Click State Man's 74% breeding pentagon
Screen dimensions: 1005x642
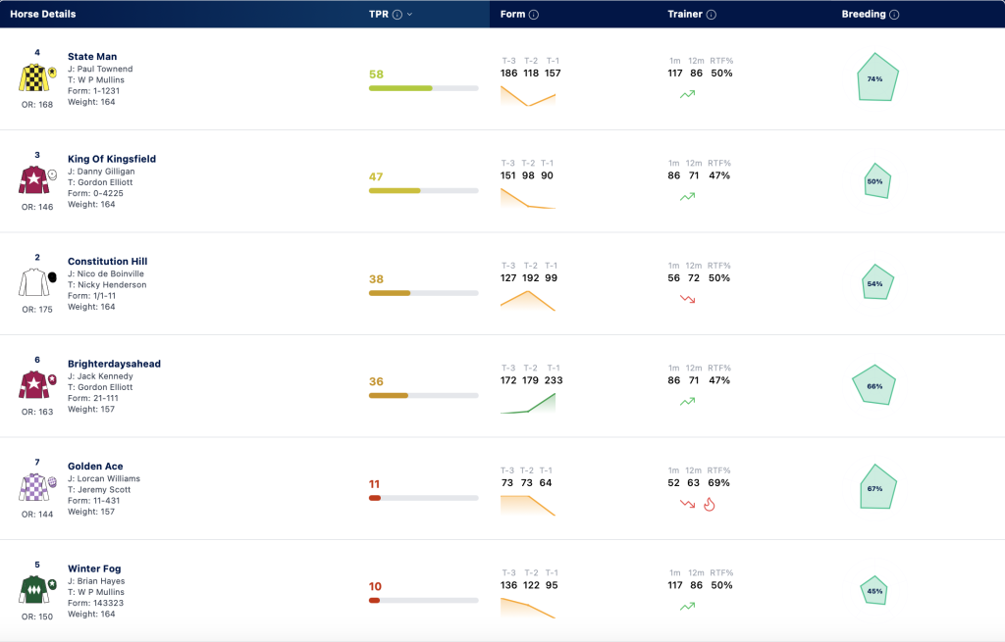876,77
